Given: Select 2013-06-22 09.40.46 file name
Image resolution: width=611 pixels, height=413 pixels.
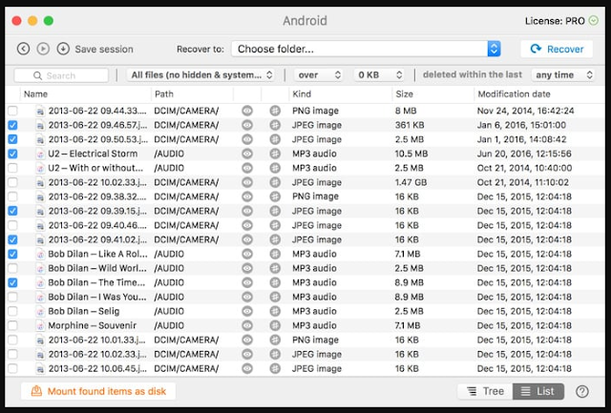Looking at the screenshot, I should click(97, 225).
